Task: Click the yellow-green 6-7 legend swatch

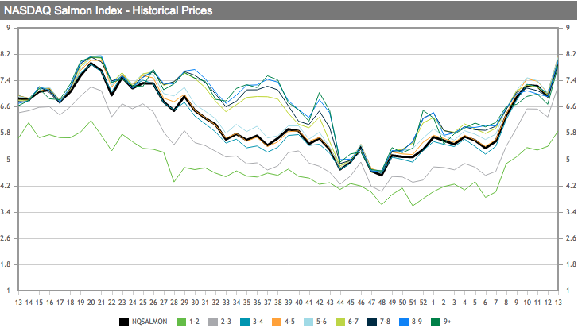Action: click(340, 322)
